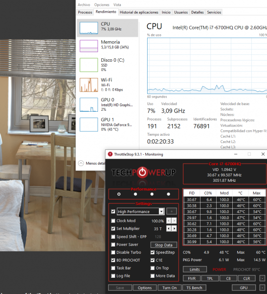The height and width of the screenshot is (294, 267).
Task: Select third Performance profile radio button
Action: pos(152,194)
